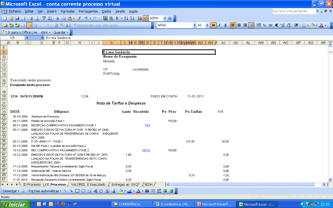
Task: Toggle the select objects pointer tool
Action: pyautogui.click(x=23, y=191)
